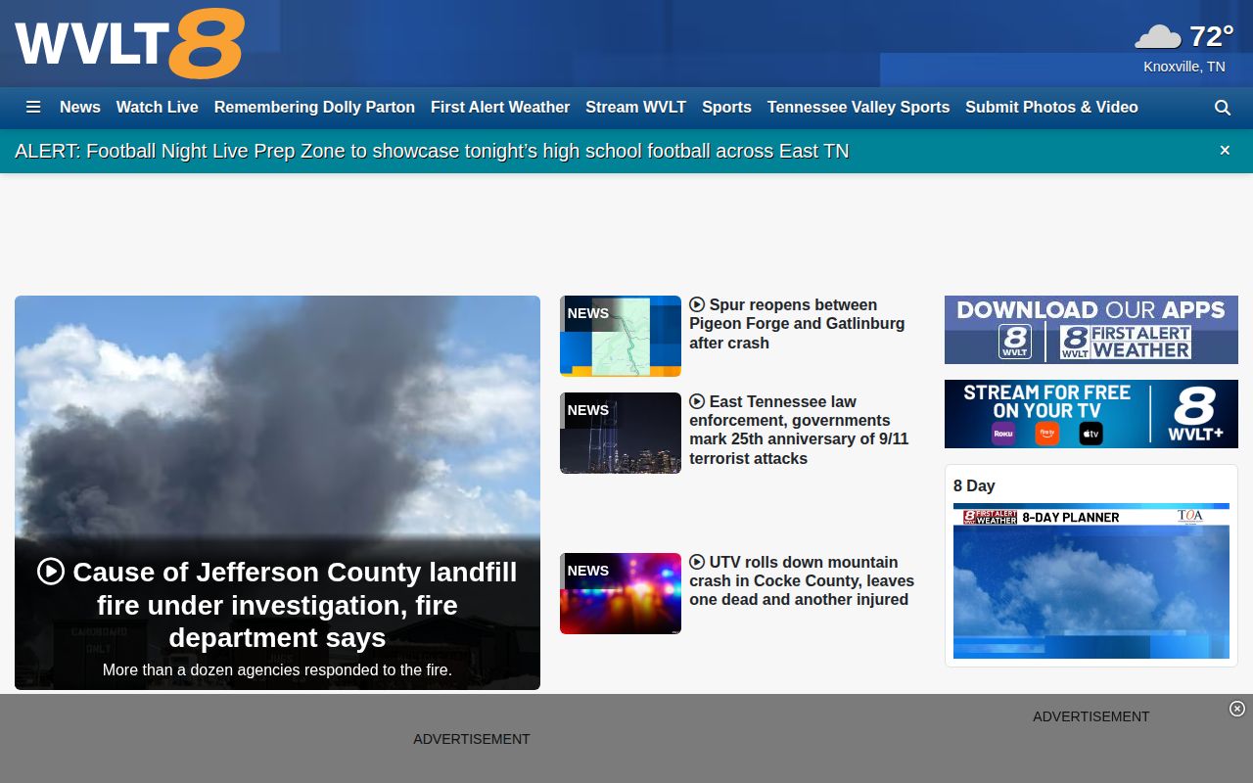
Task: Open Watch Live in the navigation bar
Action: 158,108
